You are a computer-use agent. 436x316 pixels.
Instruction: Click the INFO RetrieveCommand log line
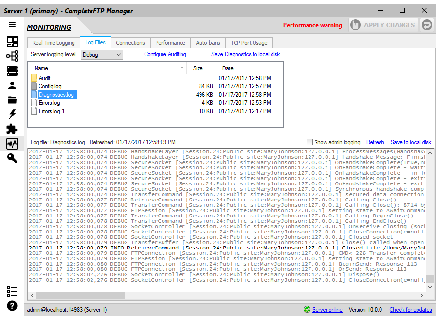(227, 248)
